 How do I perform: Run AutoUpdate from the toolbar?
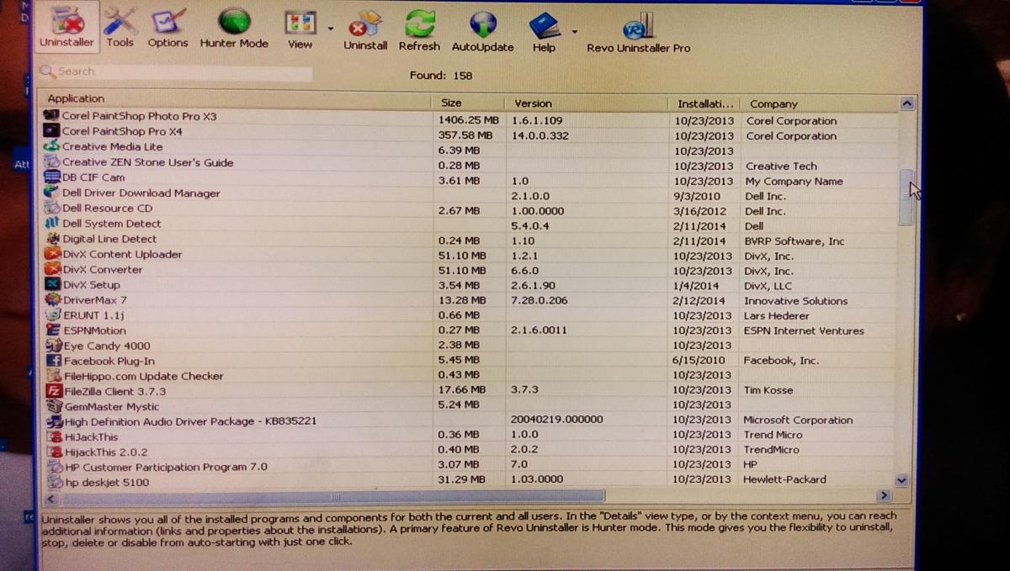click(x=482, y=30)
